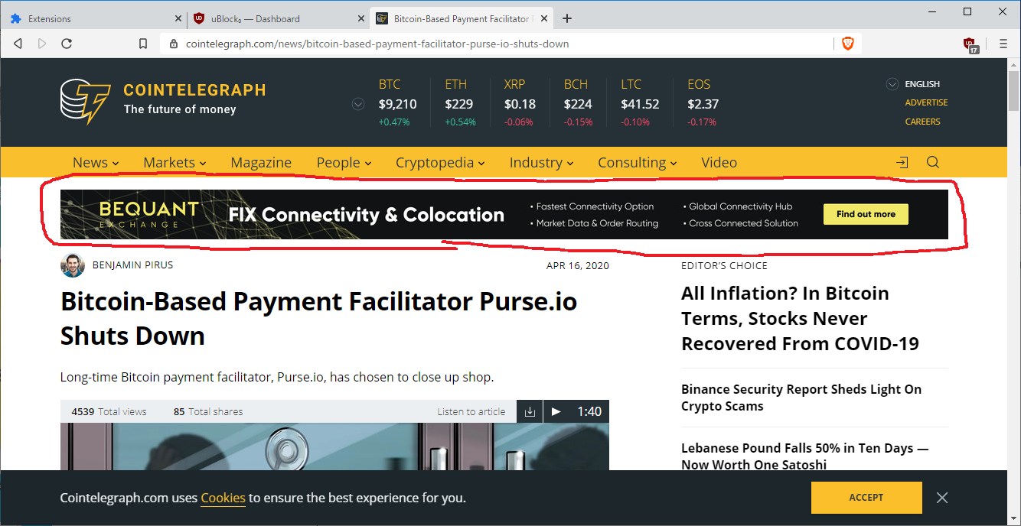Click the ADVERTISE link
The image size is (1021, 526).
pos(926,102)
